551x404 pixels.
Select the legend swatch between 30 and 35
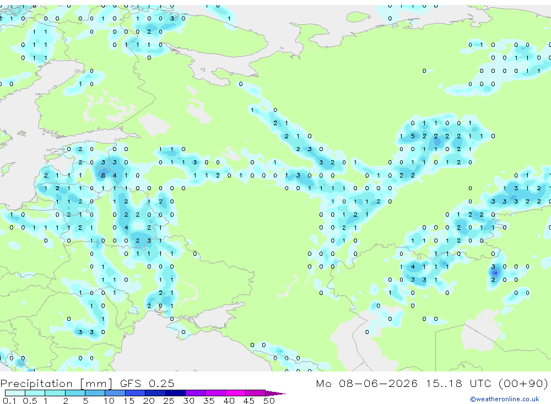pos(196,393)
